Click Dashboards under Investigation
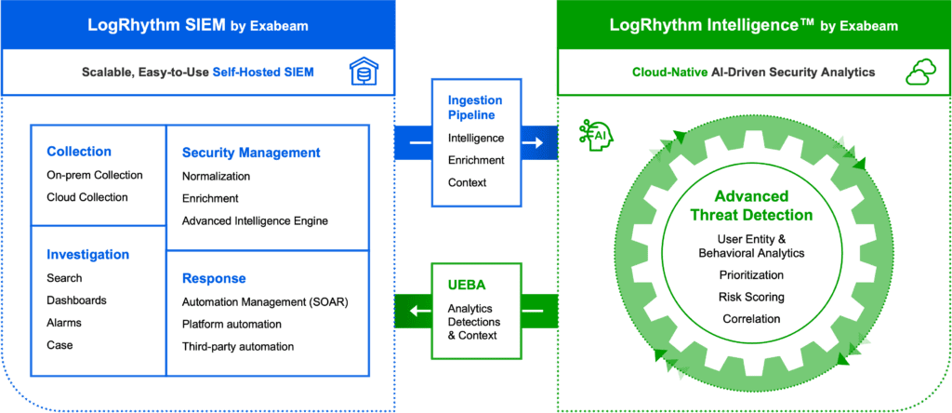The height and width of the screenshot is (413, 952). point(76,300)
